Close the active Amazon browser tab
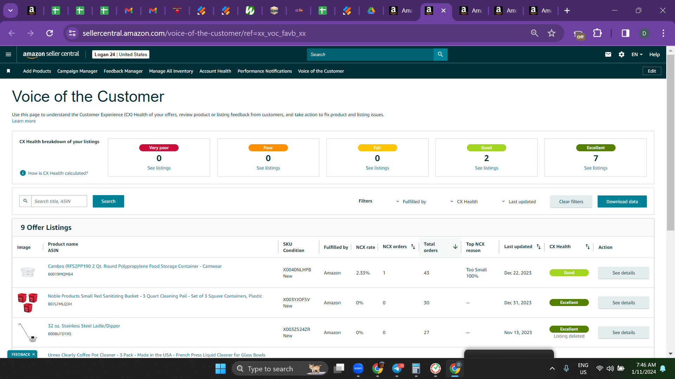 [444, 11]
